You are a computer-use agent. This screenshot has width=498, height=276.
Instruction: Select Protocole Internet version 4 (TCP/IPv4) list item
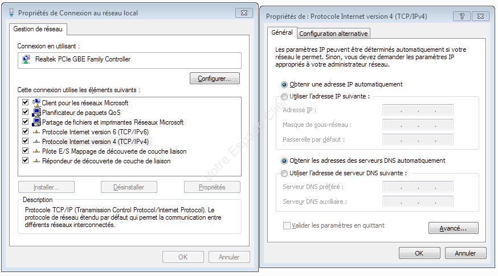point(95,142)
